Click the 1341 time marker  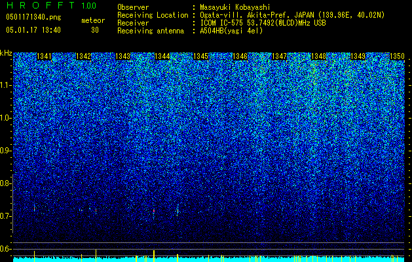coord(44,56)
